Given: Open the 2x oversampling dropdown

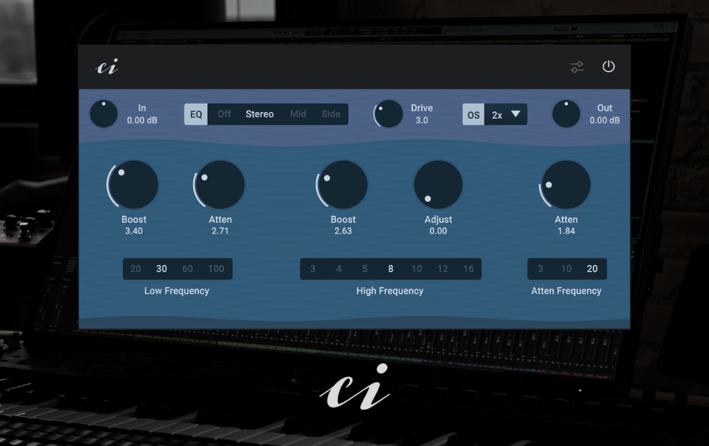Looking at the screenshot, I should (x=505, y=114).
